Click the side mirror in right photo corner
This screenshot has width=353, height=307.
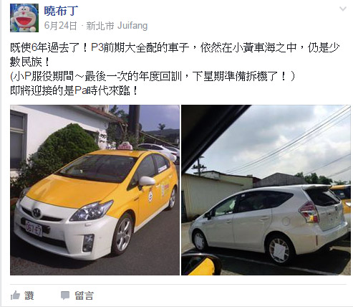(x=201, y=265)
